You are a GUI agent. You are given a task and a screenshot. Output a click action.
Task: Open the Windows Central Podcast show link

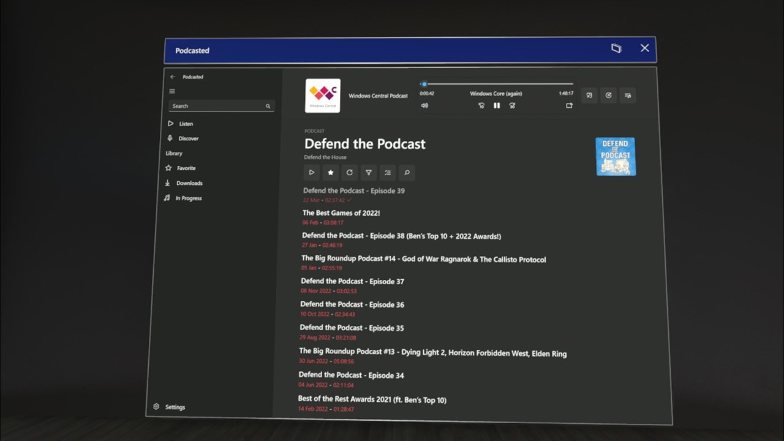(x=378, y=96)
